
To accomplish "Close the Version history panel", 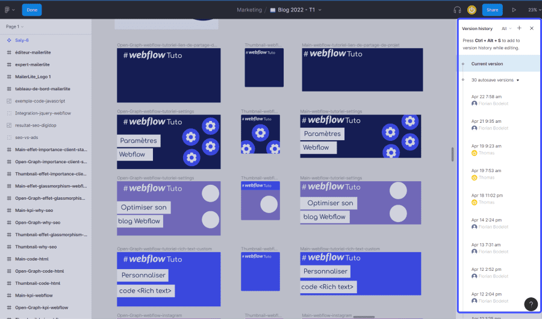I will pyautogui.click(x=532, y=28).
